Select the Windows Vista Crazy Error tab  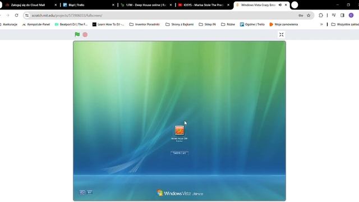258,5
